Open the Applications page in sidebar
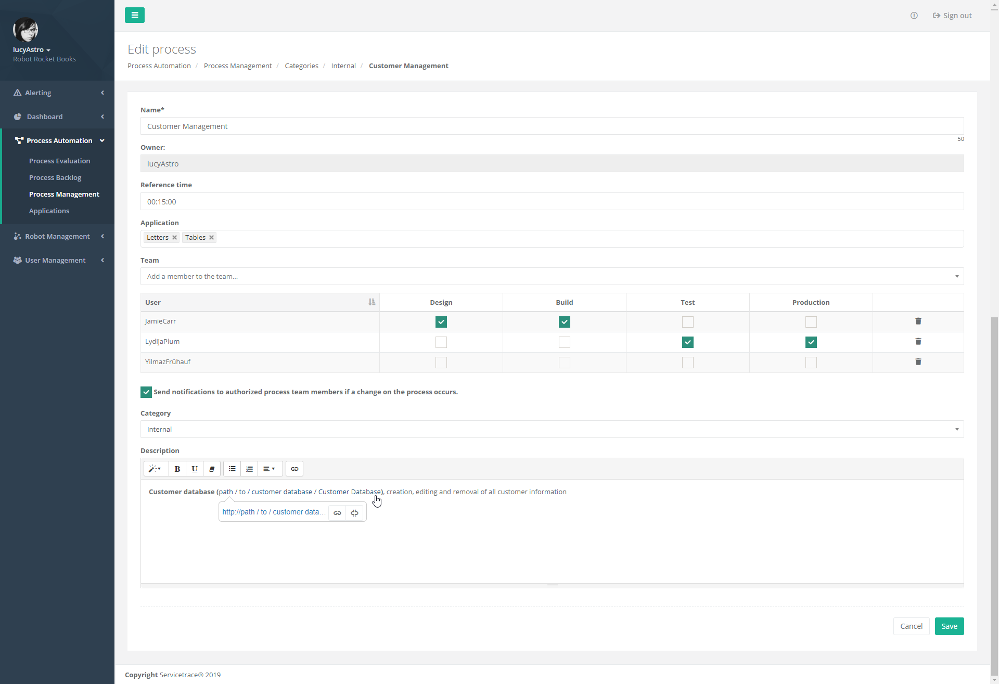Image resolution: width=999 pixels, height=684 pixels. (x=49, y=211)
